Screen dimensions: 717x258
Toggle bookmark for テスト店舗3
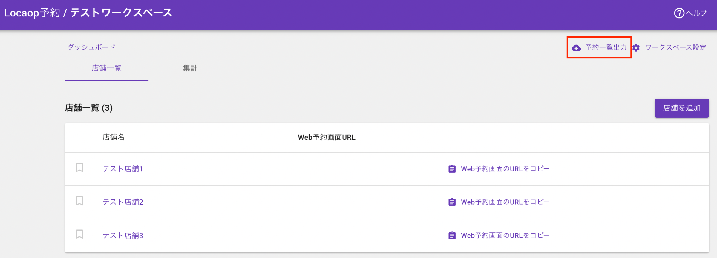79,234
